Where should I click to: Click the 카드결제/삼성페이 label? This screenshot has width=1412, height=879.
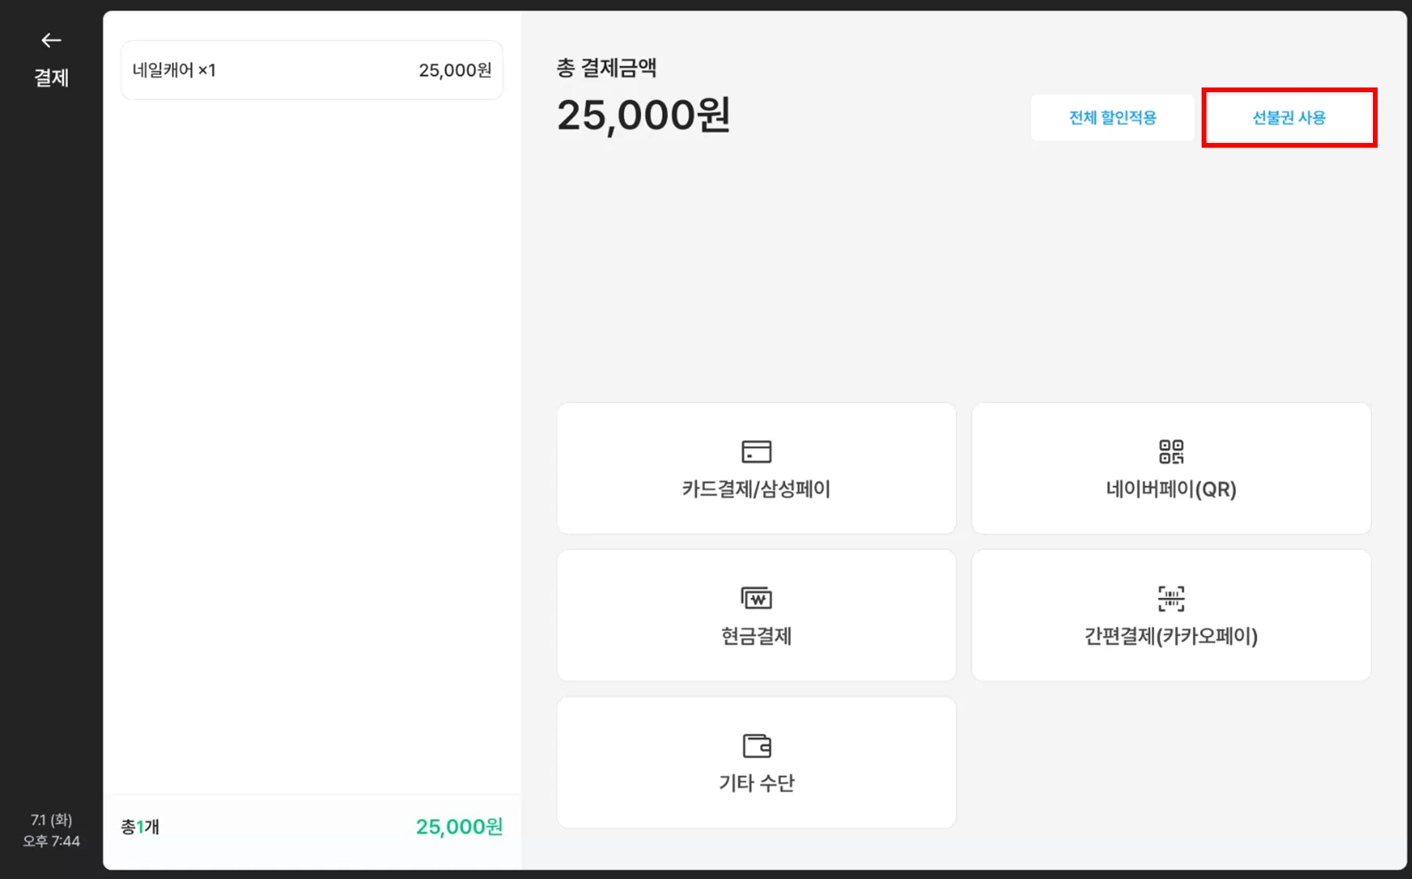coord(756,489)
